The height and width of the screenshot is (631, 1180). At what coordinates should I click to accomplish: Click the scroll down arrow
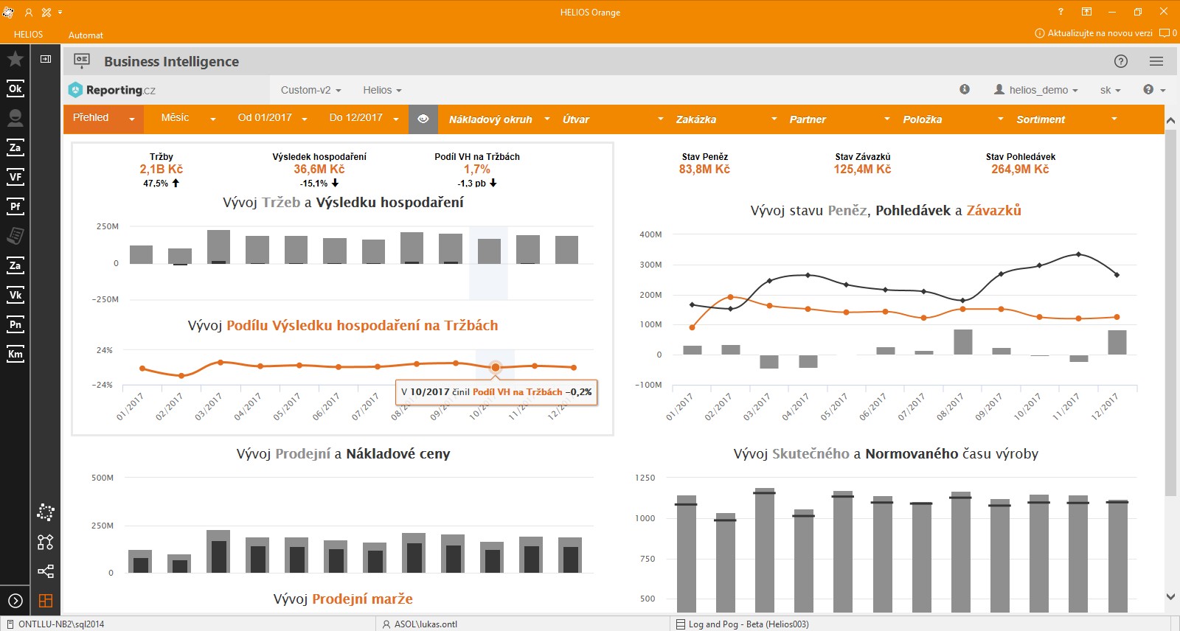tap(1170, 596)
